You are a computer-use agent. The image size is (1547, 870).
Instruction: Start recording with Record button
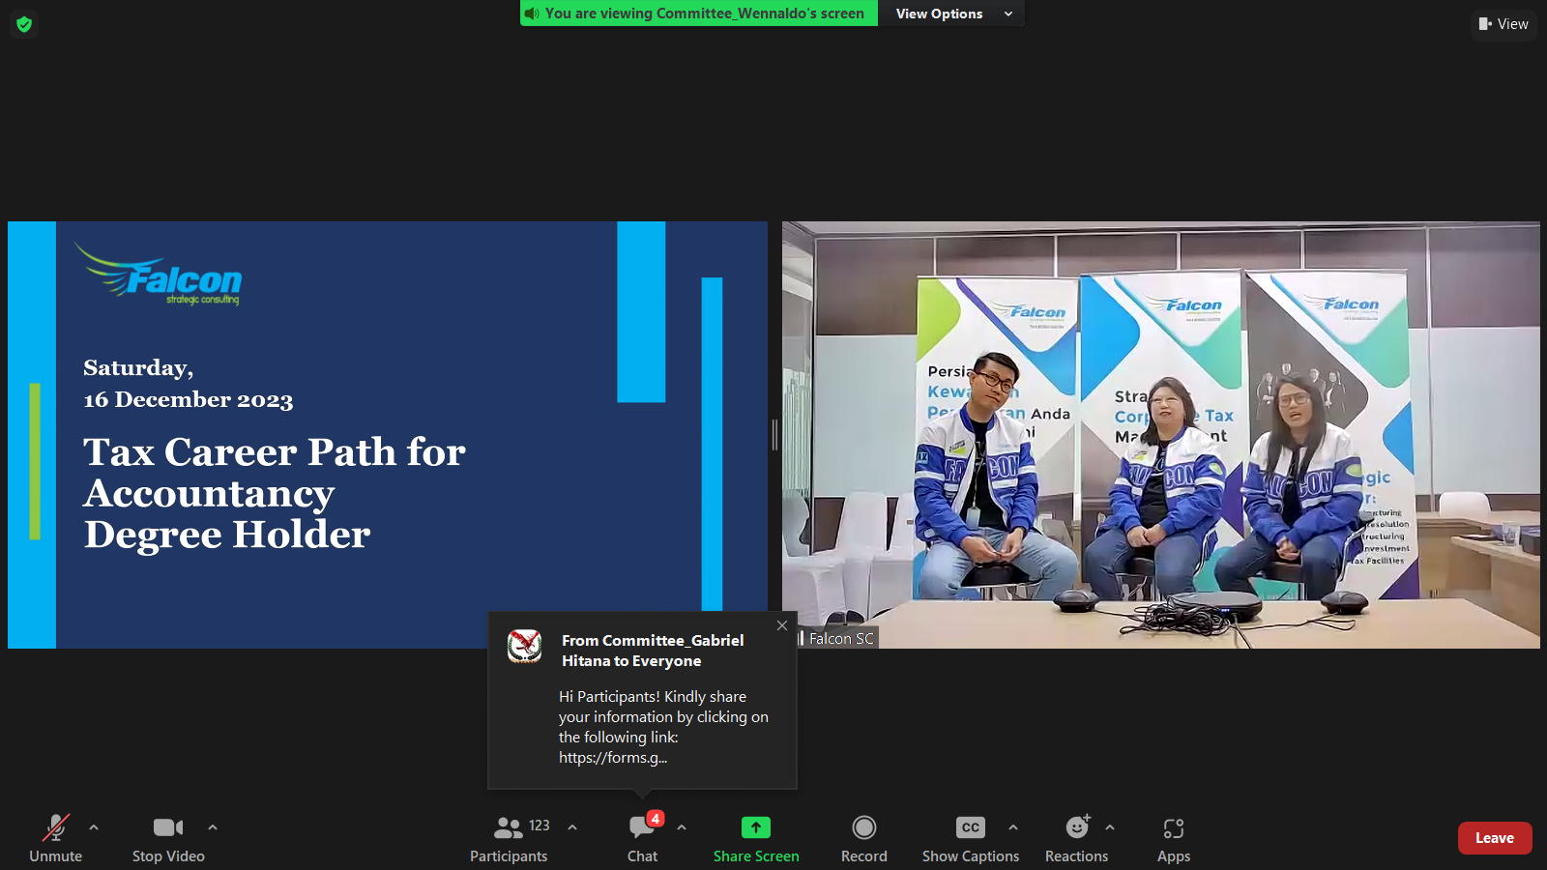coord(863,837)
